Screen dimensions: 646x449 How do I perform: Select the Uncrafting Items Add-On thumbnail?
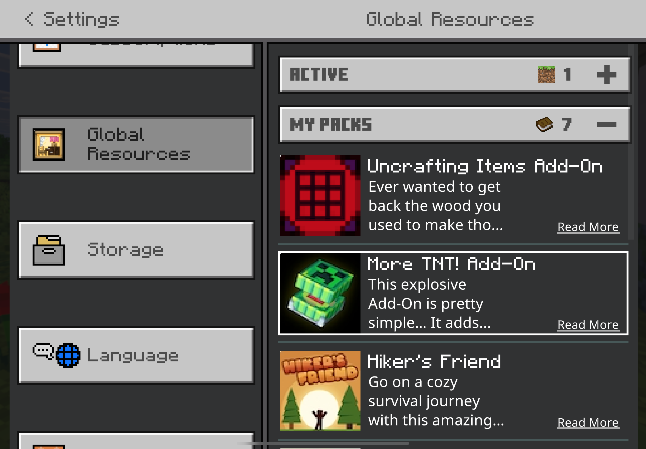click(320, 195)
